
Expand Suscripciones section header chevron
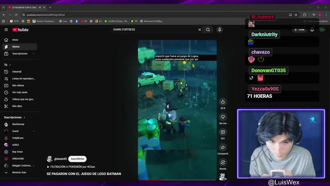pyautogui.click(x=24, y=117)
